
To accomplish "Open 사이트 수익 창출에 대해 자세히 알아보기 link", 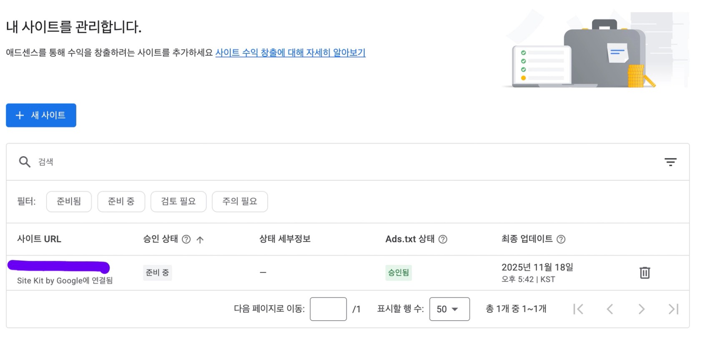I will point(290,53).
